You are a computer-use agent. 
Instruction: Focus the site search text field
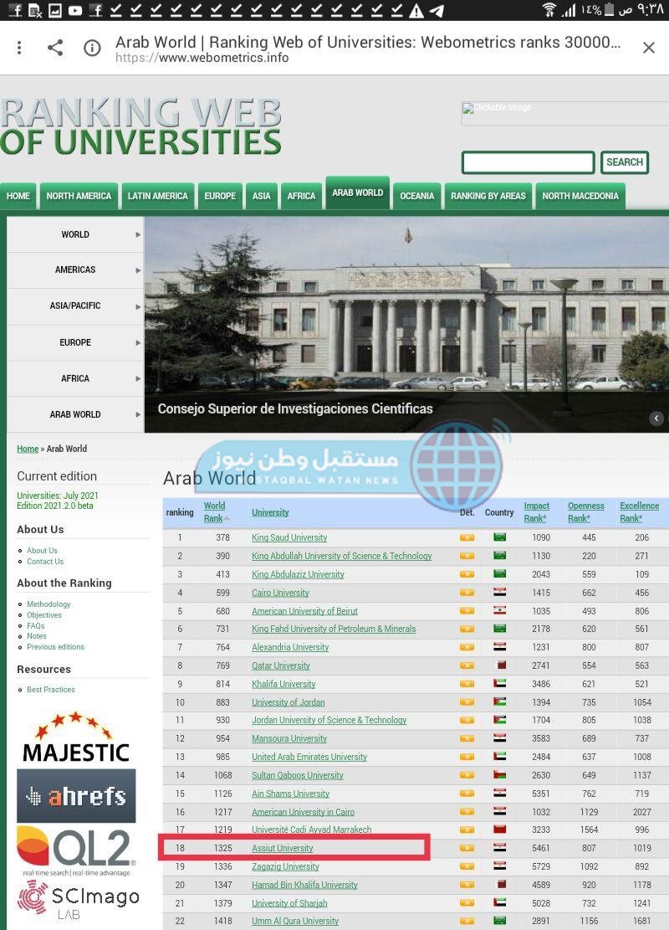tap(528, 162)
